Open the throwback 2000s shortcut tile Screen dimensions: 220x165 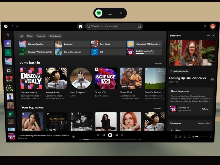[145, 44]
